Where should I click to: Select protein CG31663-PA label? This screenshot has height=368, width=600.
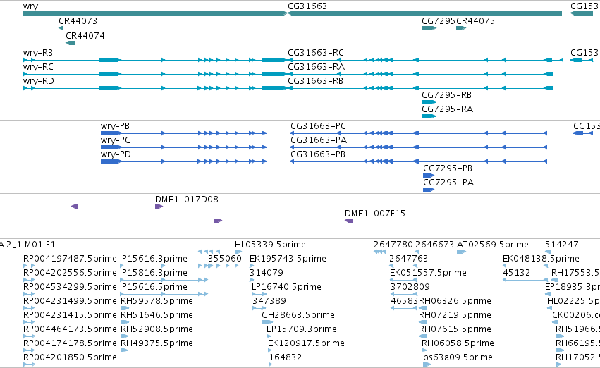(319, 140)
